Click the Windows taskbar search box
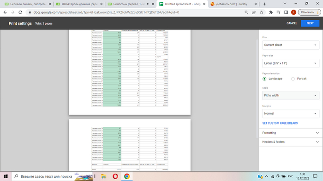Image resolution: width=323 pixels, height=181 pixels. tap(53, 176)
